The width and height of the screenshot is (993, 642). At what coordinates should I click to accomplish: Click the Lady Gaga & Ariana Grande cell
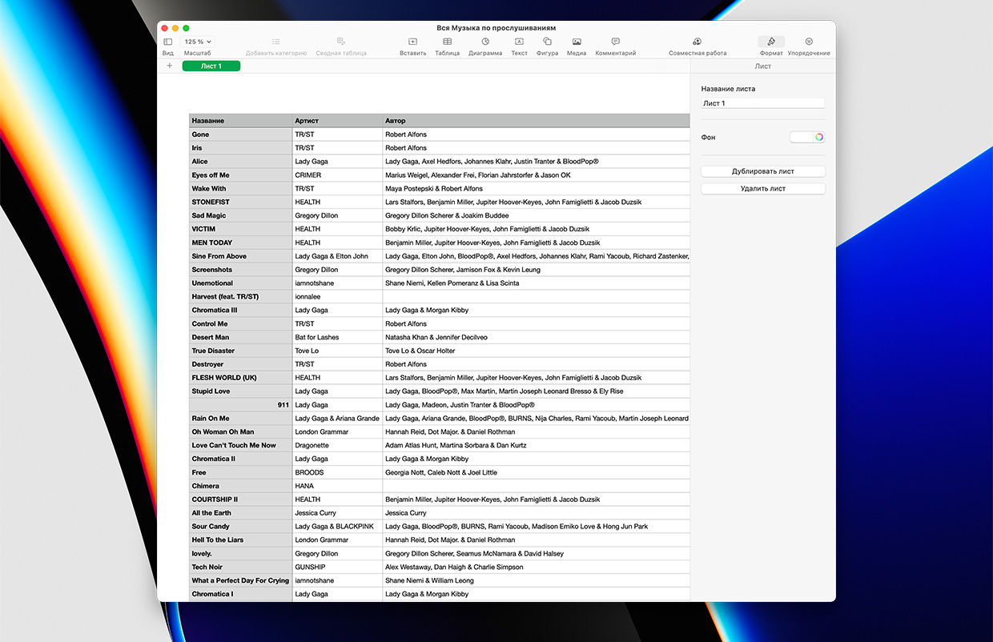pos(337,419)
